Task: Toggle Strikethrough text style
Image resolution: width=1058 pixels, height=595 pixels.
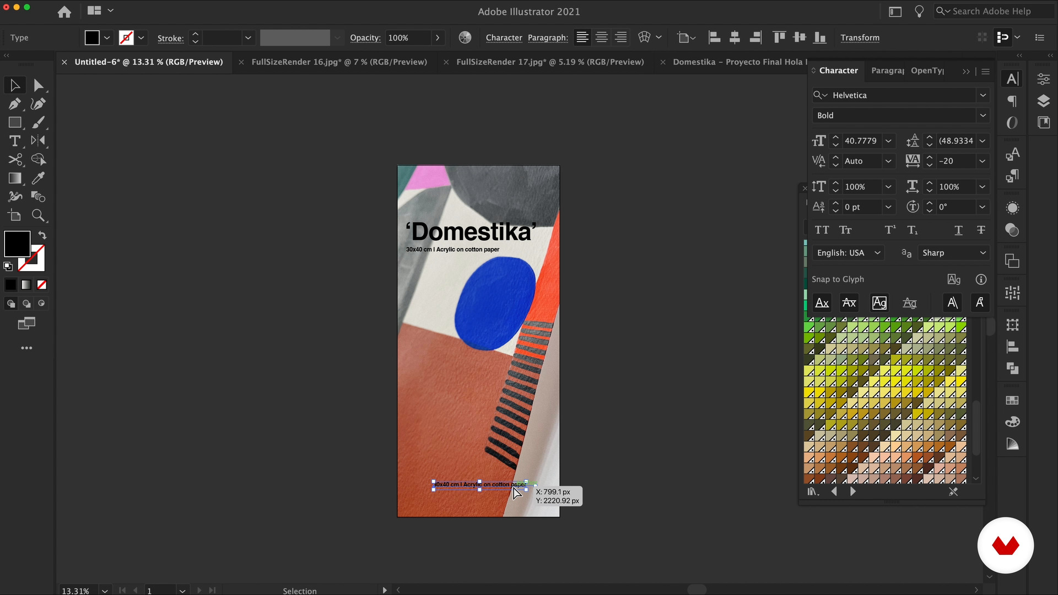Action: click(x=981, y=230)
